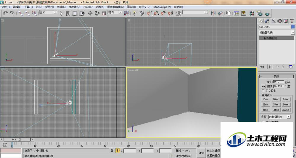Switch to Motion panel tab
The image size is (296, 158).
280,21
